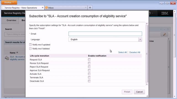Check notification for Terminate SLA
Viewport: 177px width, 99px height.
point(89,78)
